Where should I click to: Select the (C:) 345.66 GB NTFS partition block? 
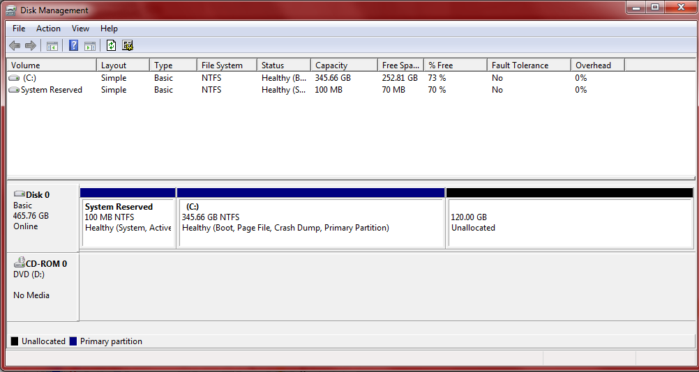coord(311,217)
